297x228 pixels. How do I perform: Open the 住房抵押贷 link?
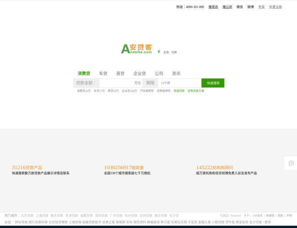click(x=164, y=91)
